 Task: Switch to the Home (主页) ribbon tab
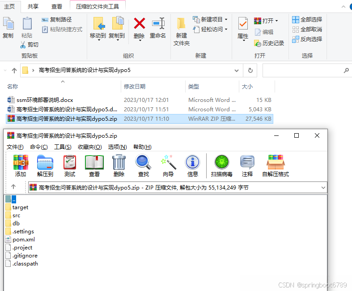pos(9,7)
